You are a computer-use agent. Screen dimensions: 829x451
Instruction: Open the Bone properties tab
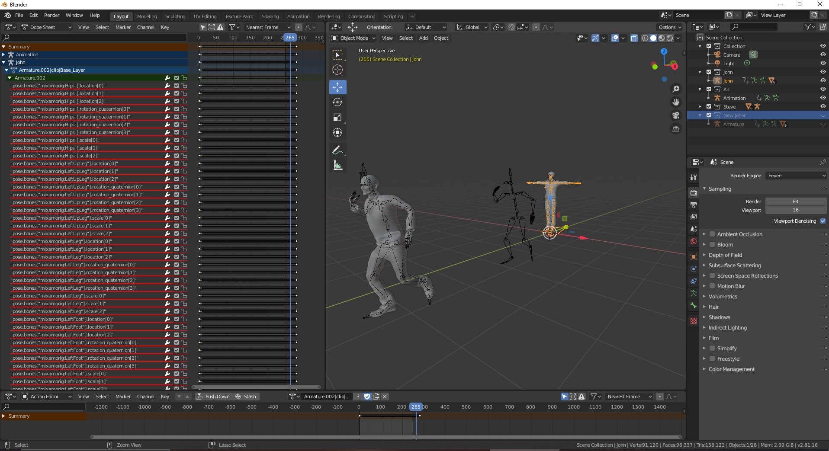coord(694,305)
